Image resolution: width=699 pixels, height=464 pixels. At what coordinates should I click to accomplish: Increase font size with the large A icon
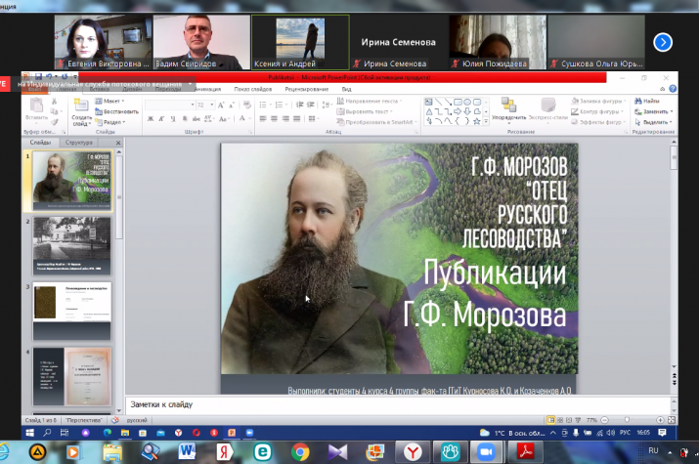coord(221,105)
